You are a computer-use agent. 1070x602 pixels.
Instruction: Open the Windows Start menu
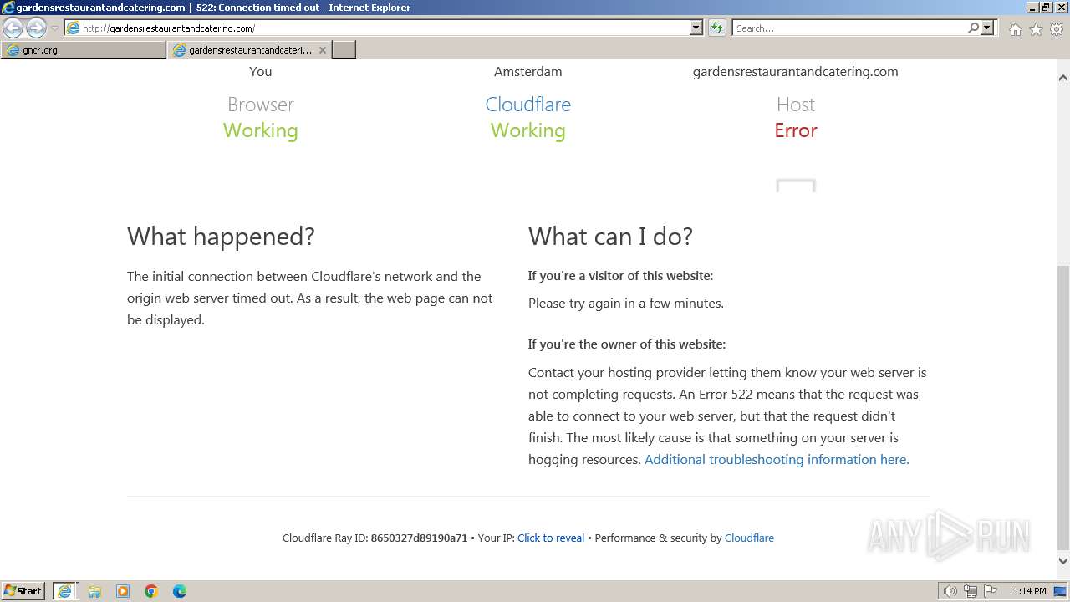tap(23, 591)
